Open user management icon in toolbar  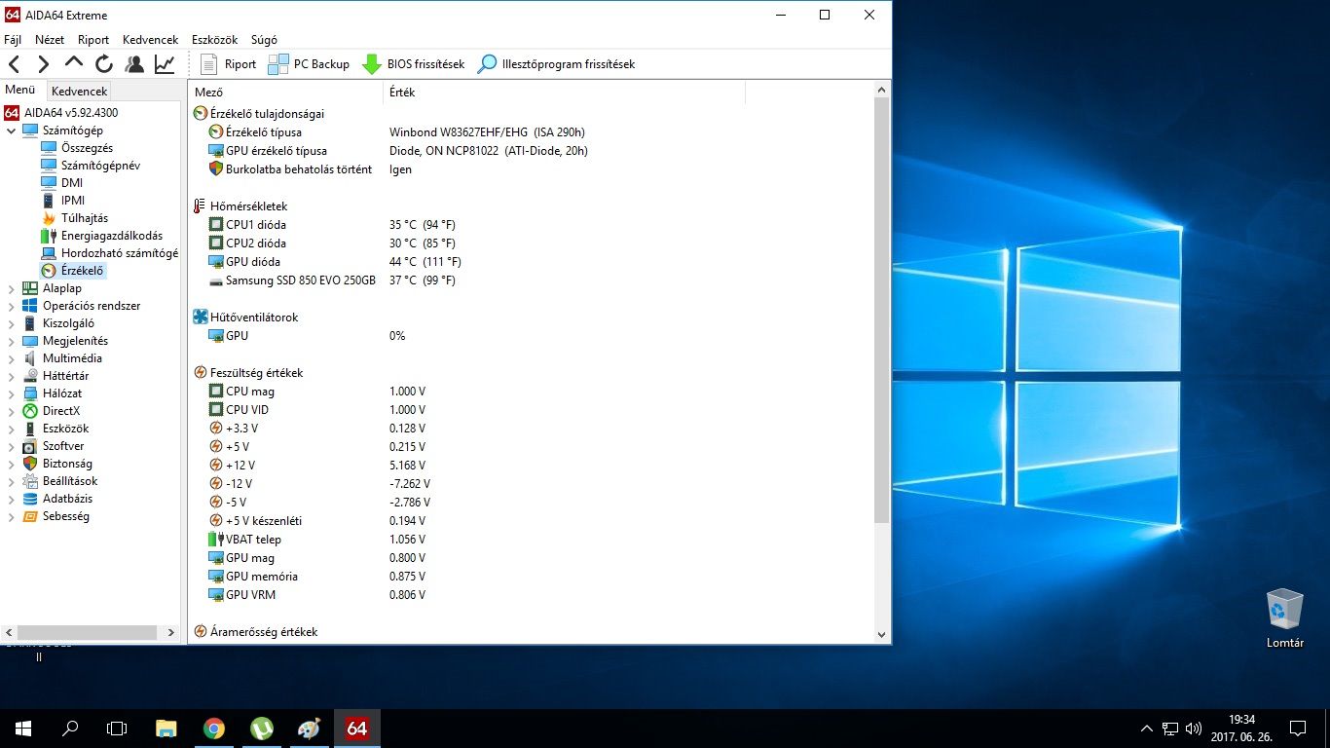click(x=134, y=64)
